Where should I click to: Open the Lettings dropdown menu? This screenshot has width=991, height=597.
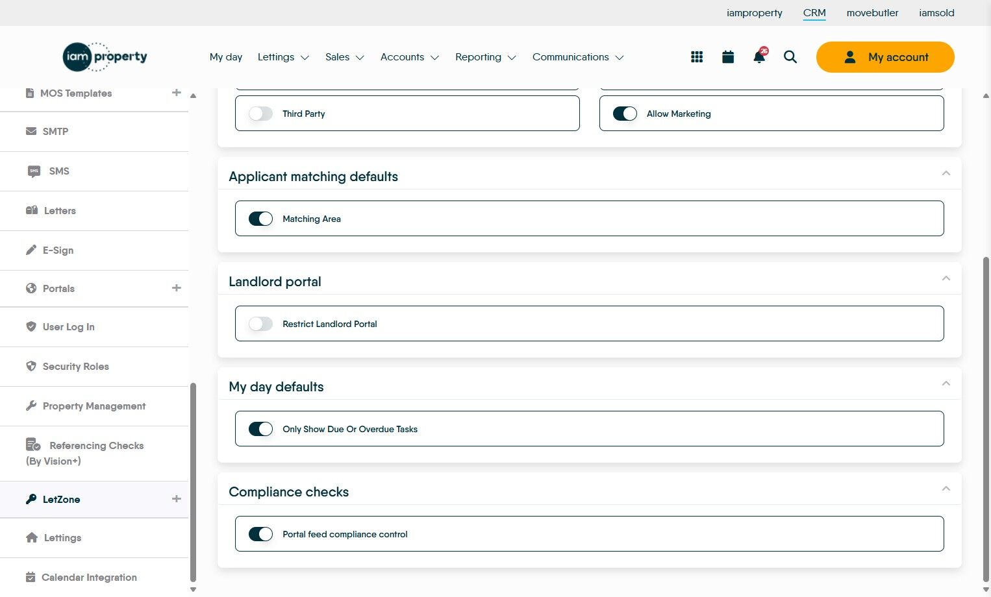tap(283, 57)
